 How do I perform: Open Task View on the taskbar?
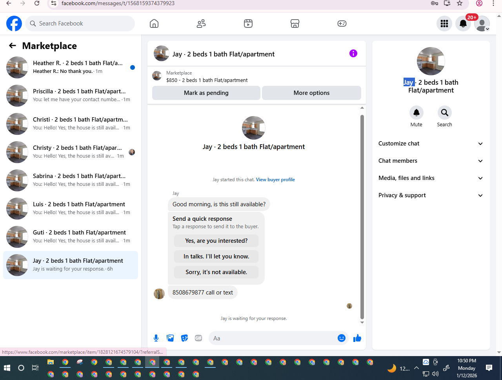(x=35, y=368)
